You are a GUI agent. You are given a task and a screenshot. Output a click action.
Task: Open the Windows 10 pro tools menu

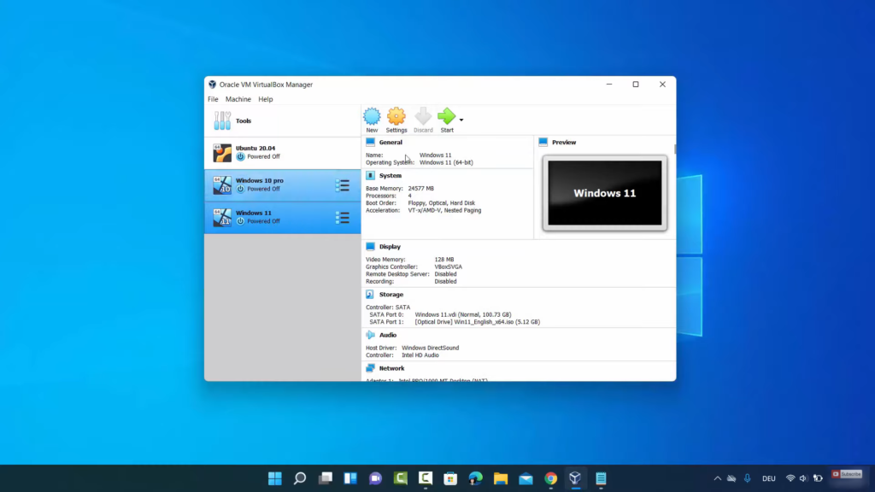point(343,185)
